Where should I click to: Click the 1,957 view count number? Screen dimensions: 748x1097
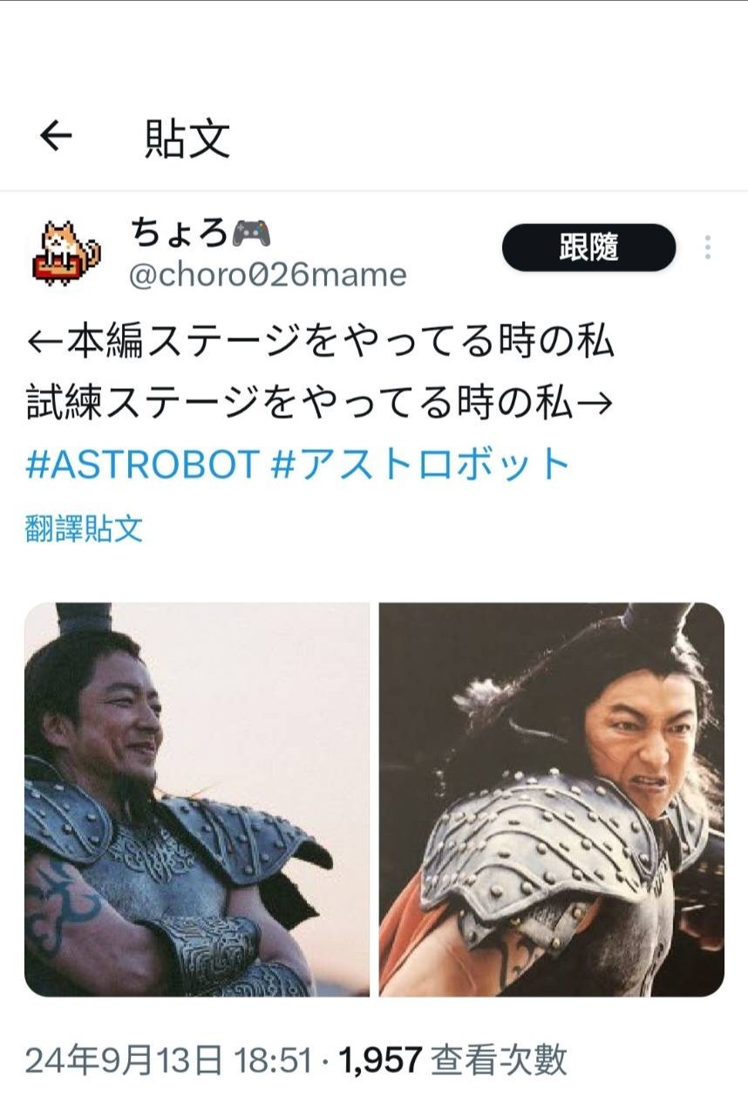[381, 1061]
